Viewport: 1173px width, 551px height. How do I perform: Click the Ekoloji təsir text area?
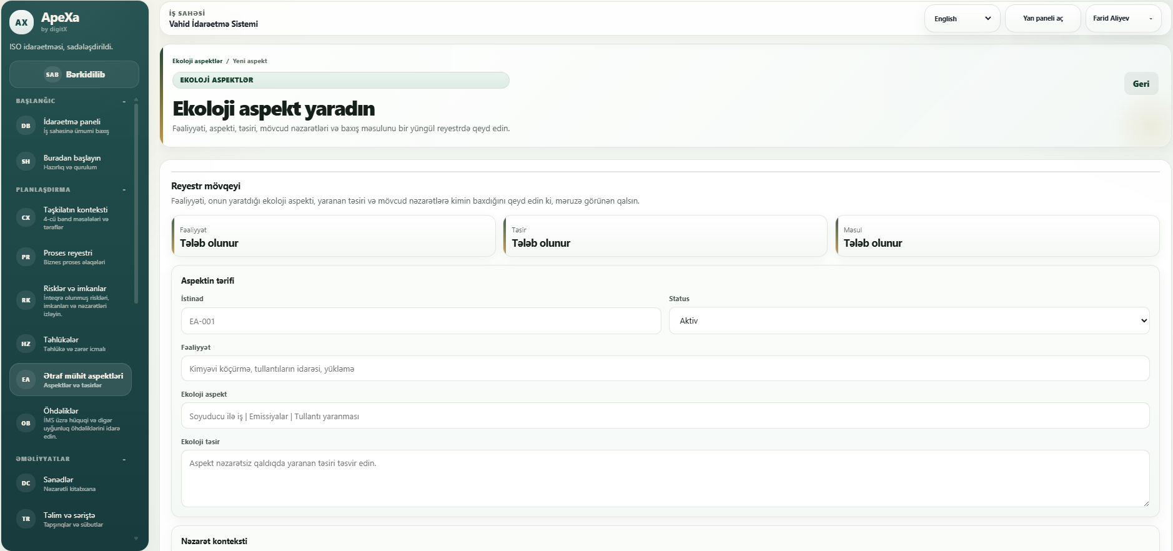665,479
